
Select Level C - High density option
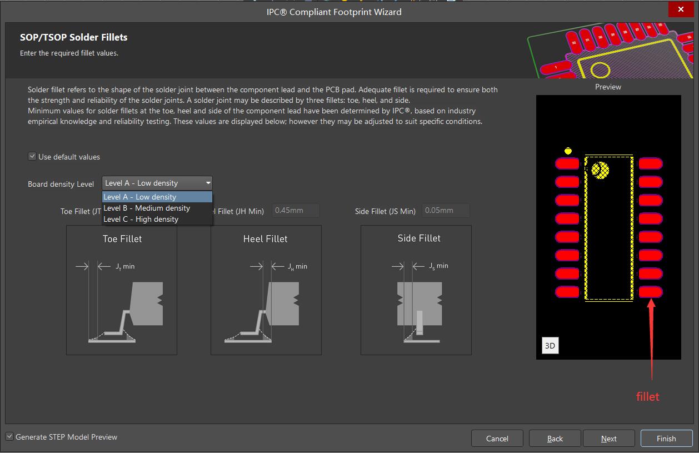tap(157, 219)
